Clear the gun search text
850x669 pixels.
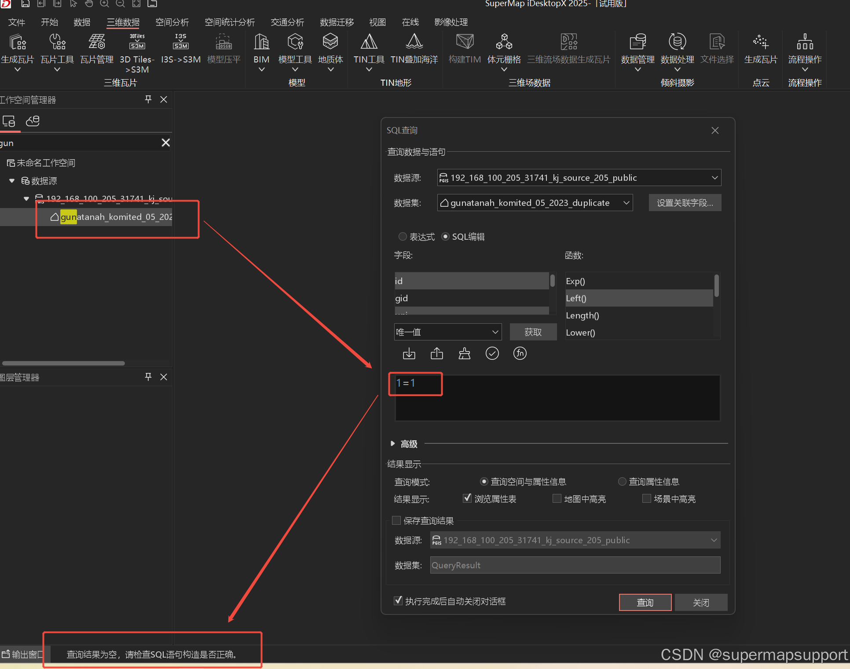click(x=166, y=143)
